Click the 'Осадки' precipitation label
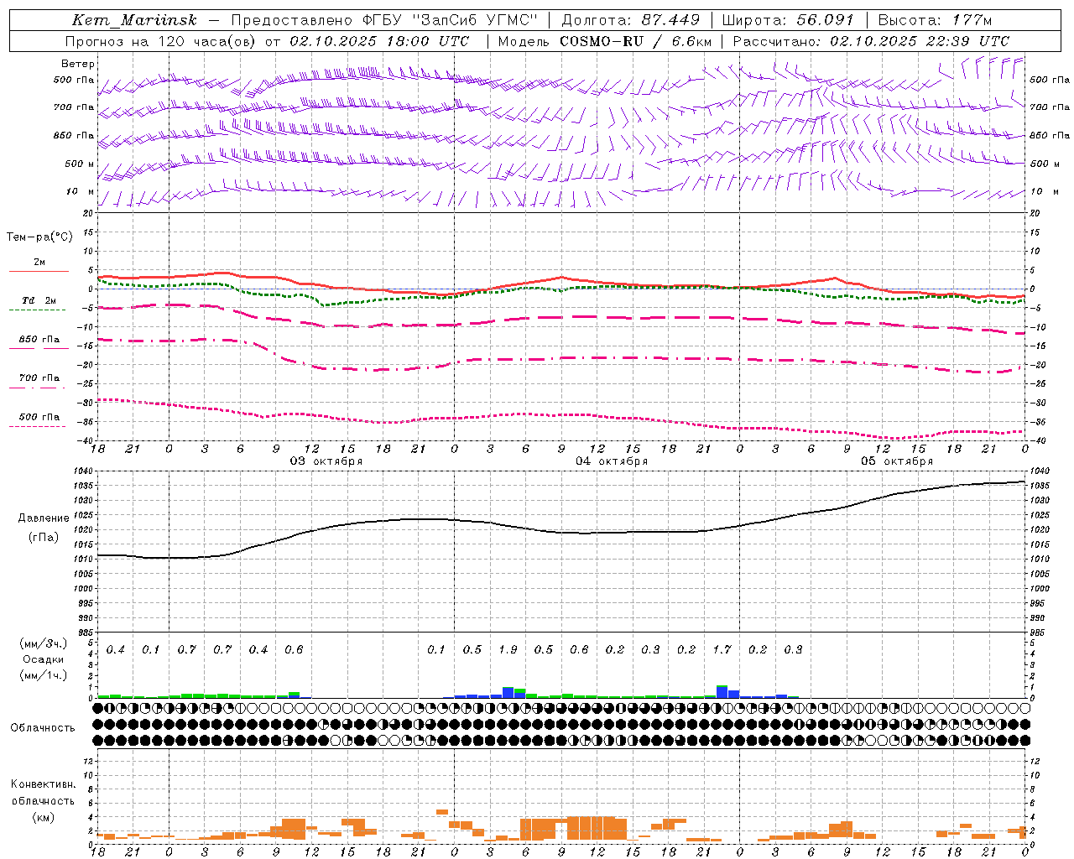This screenshot has height=859, width=1074. (x=44, y=659)
